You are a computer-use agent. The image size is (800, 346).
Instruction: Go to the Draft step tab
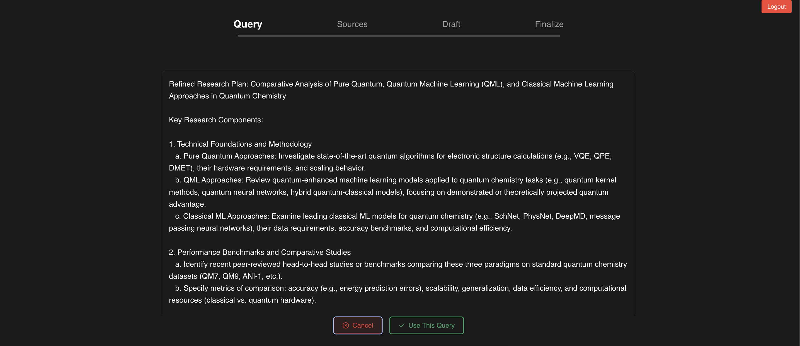(x=451, y=24)
